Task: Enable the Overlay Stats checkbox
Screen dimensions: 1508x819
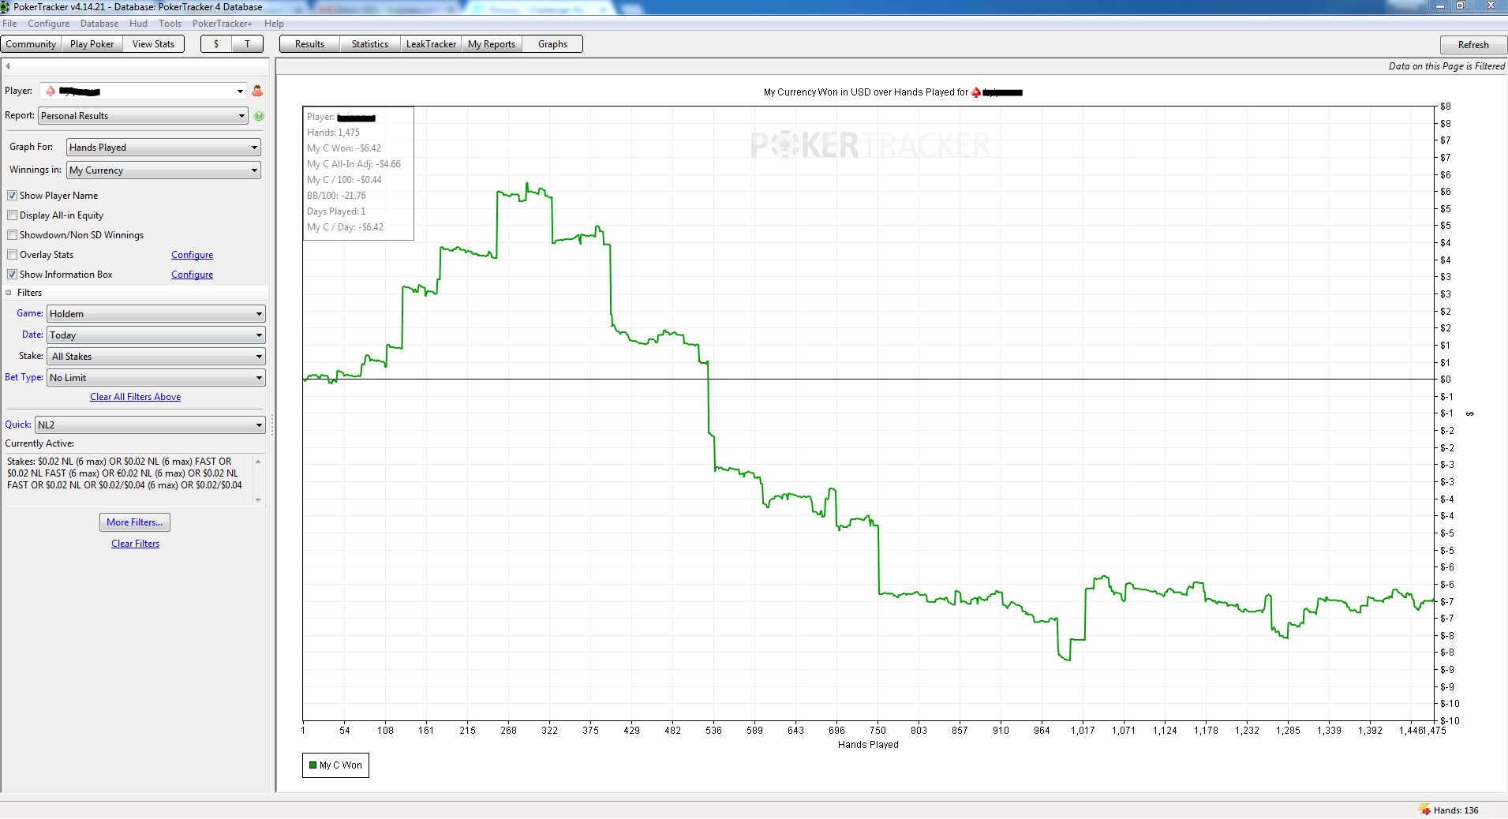Action: click(x=12, y=255)
